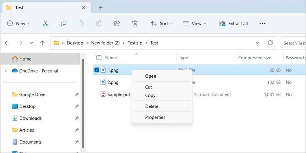Click the Search Test input field

point(293,43)
